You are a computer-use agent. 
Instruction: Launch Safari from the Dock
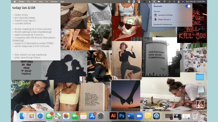click(40, 116)
